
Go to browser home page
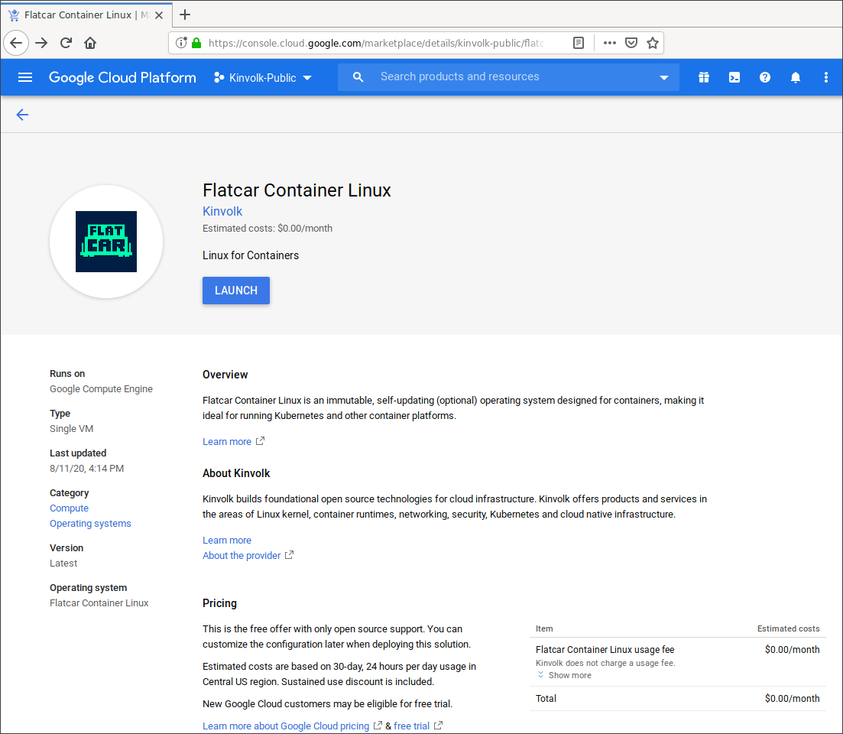(x=92, y=43)
